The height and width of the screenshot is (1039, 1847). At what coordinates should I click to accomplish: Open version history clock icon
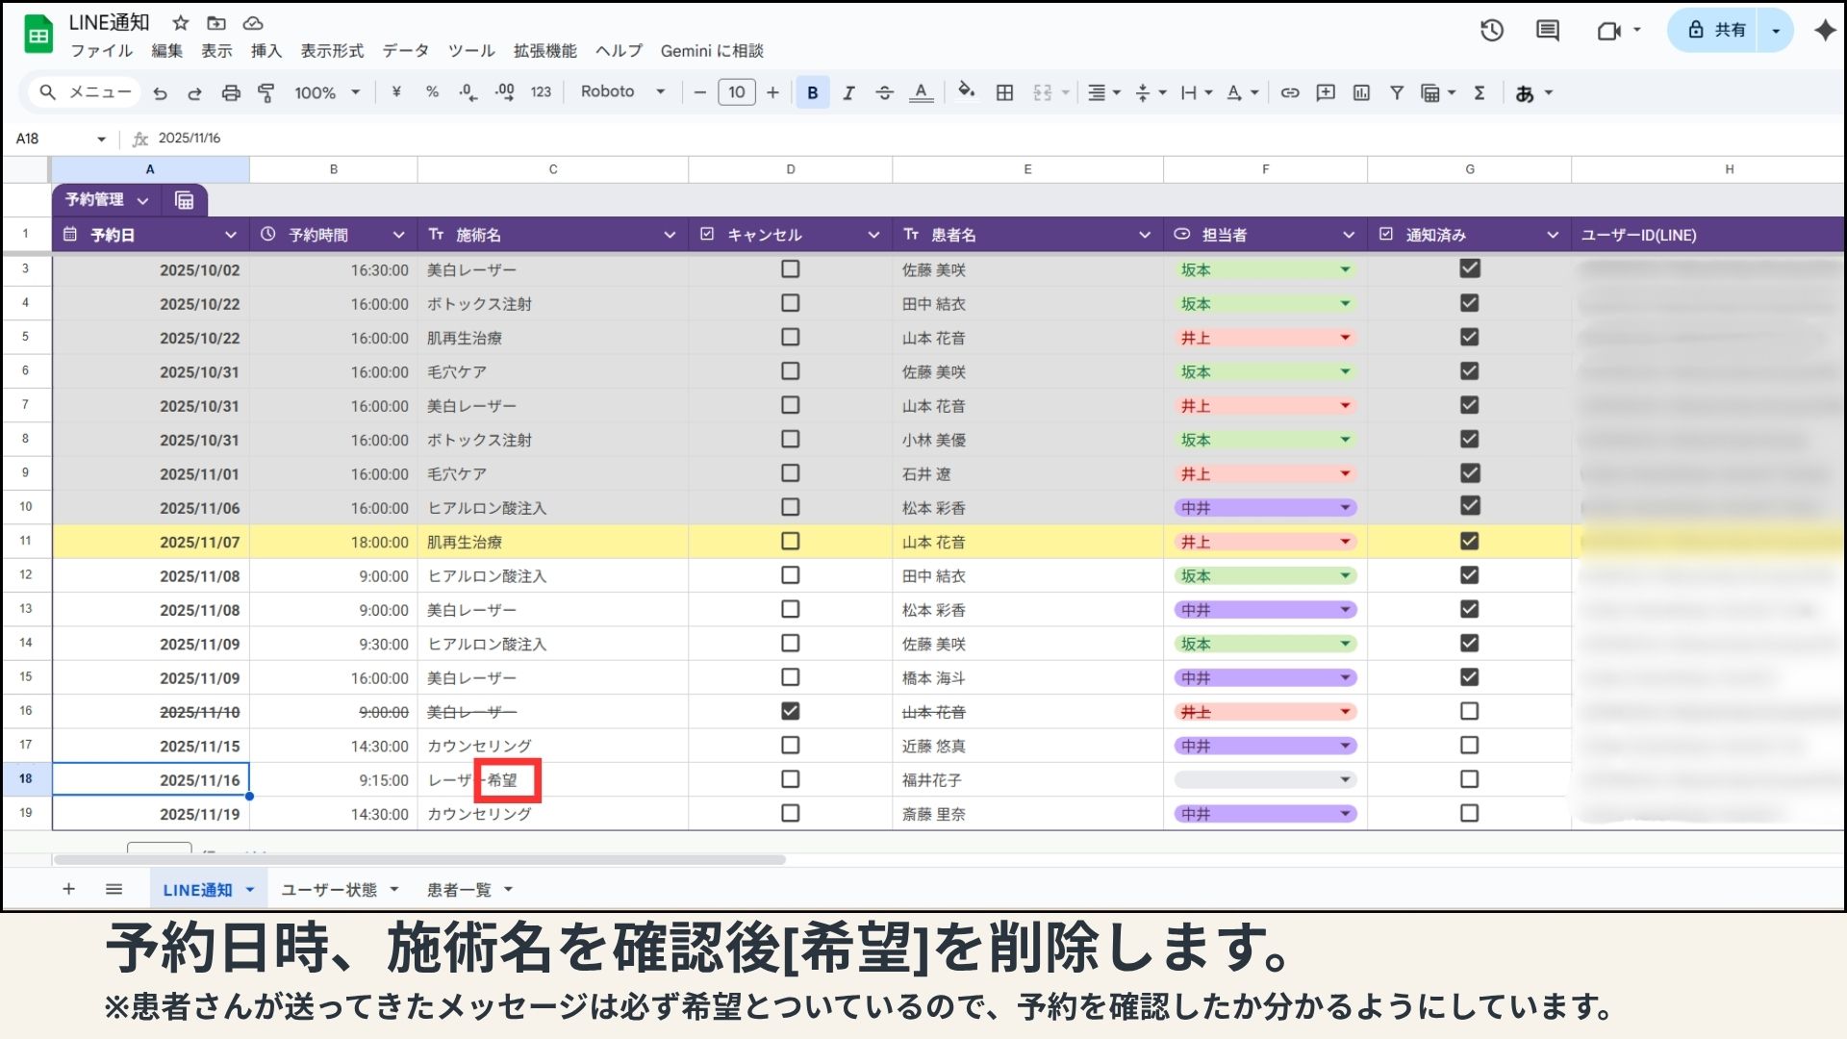(x=1491, y=31)
